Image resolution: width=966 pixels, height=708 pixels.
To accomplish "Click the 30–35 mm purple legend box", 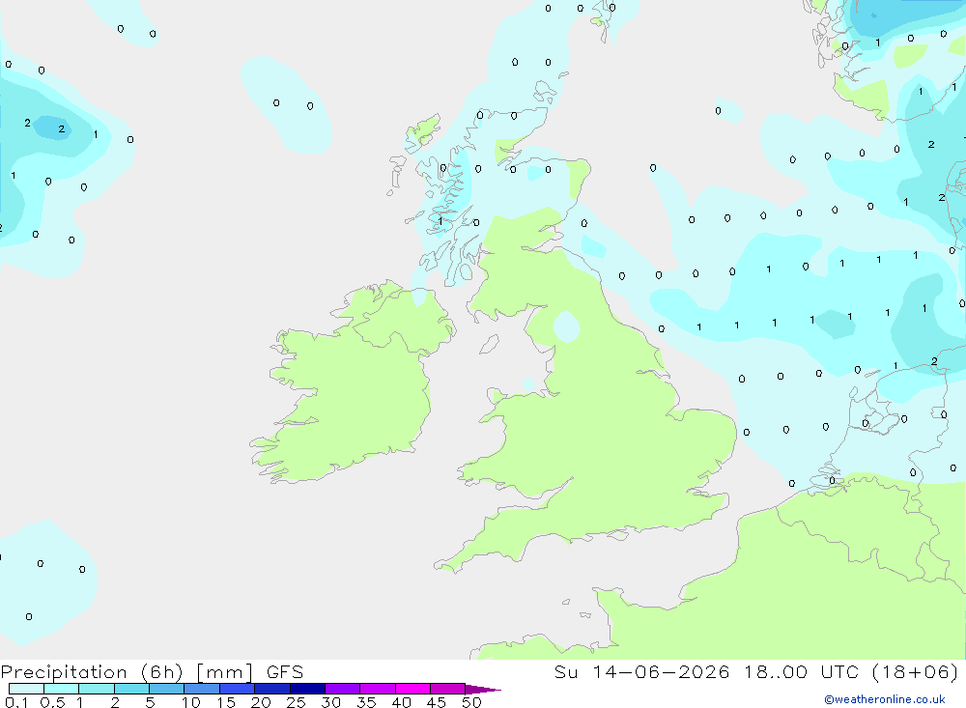I will point(342,689).
